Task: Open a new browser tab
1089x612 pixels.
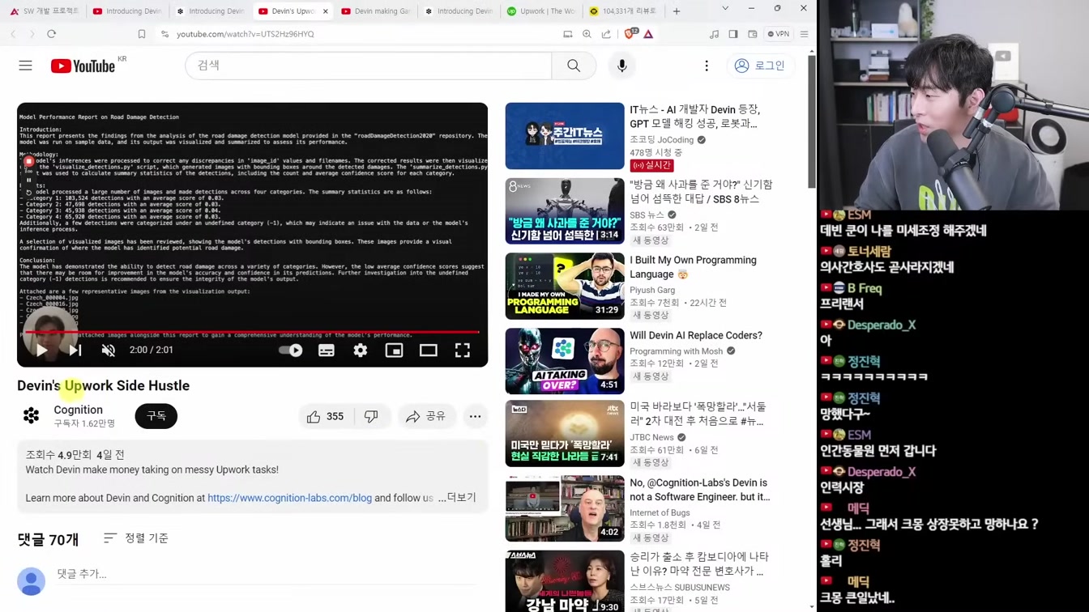Action: 677,11
